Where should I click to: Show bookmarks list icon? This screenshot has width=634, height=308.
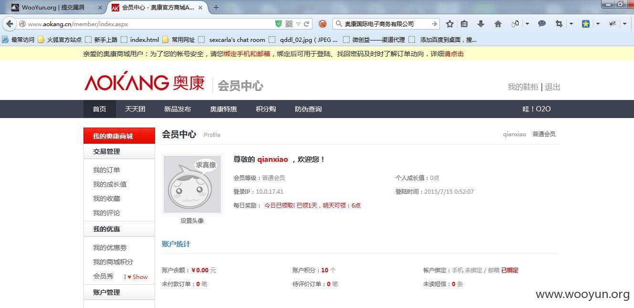click(464, 24)
